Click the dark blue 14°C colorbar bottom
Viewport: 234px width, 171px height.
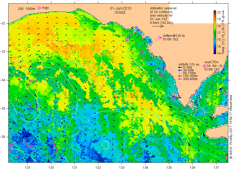click(215, 52)
